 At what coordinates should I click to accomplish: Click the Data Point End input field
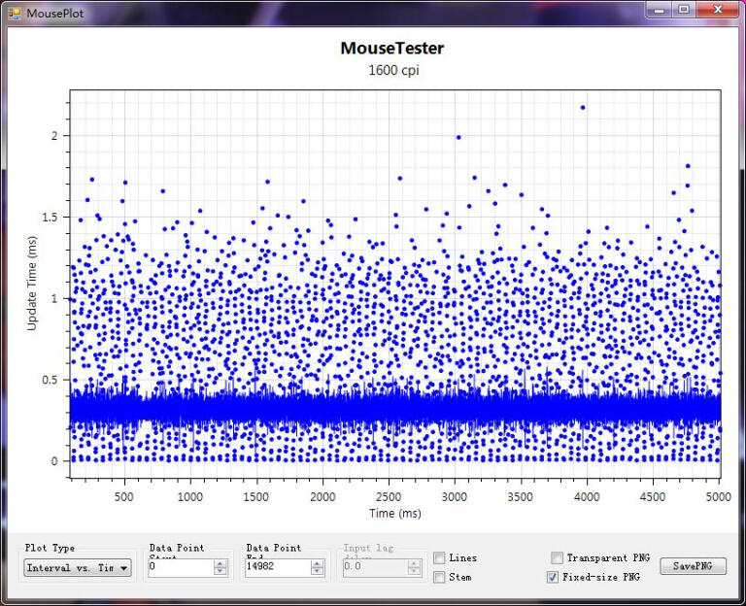tap(277, 568)
